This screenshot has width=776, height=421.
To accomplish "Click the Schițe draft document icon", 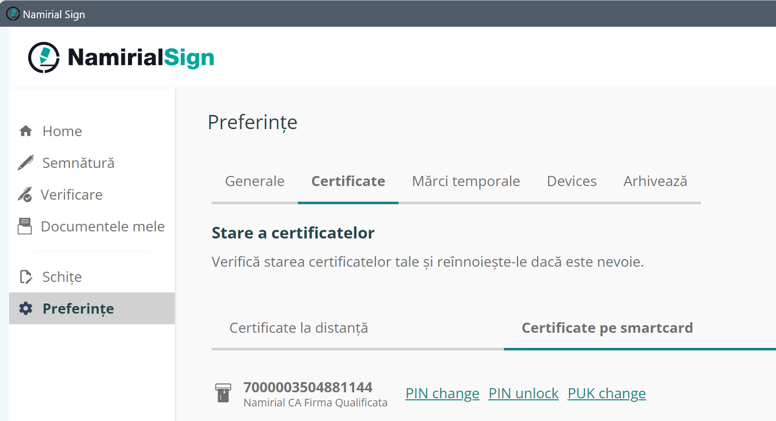I will (x=26, y=277).
